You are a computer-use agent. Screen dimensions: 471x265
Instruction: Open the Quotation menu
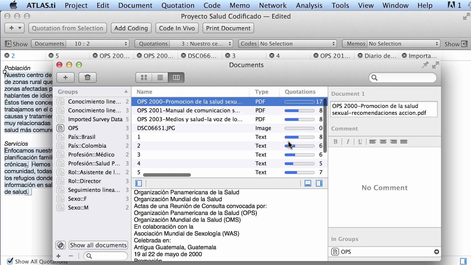coord(178,5)
